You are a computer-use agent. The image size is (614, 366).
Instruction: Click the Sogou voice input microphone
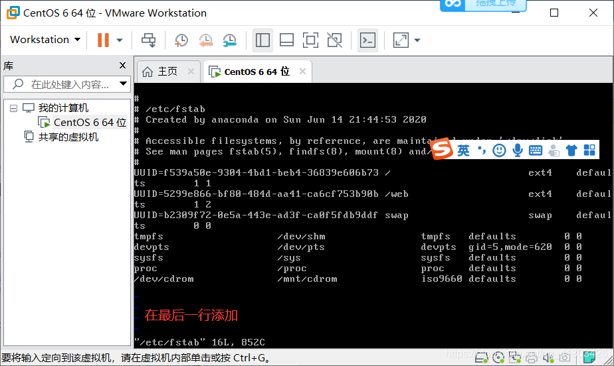(518, 150)
